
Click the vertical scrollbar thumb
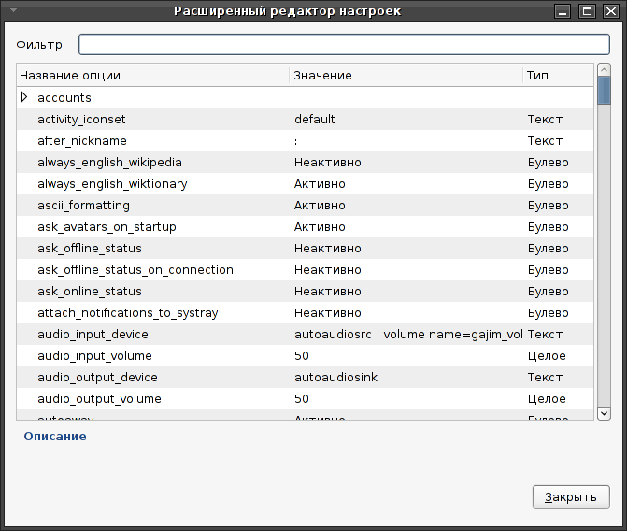604,91
